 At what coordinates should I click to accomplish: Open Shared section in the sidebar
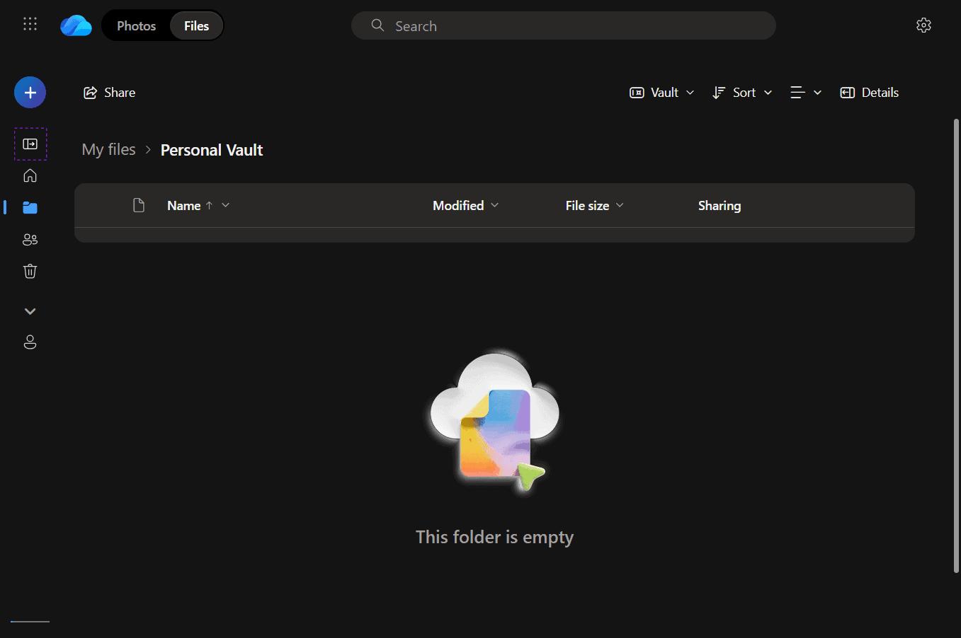pos(30,240)
